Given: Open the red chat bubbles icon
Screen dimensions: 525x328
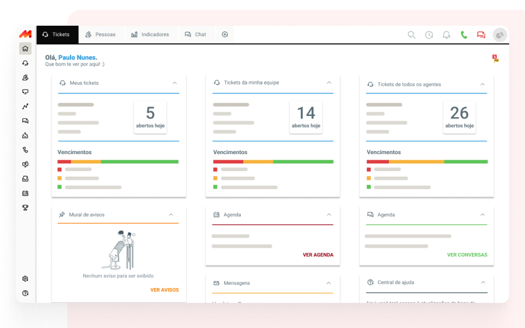Looking at the screenshot, I should [481, 35].
